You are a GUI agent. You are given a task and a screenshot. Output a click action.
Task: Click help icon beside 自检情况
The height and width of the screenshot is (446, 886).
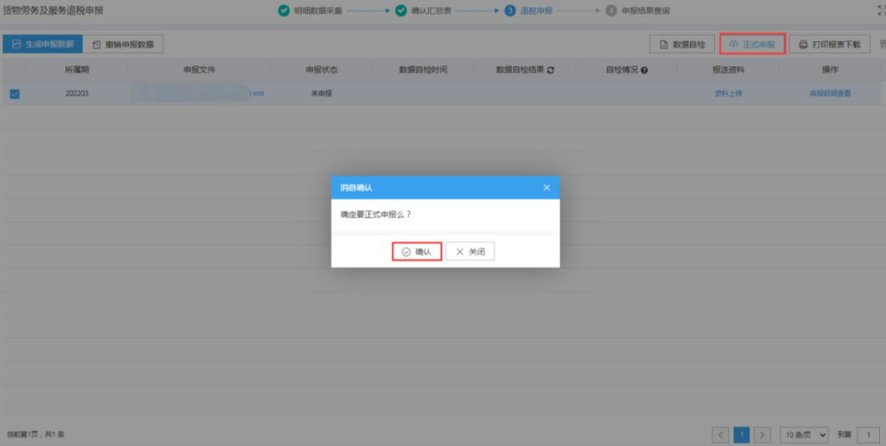(644, 70)
